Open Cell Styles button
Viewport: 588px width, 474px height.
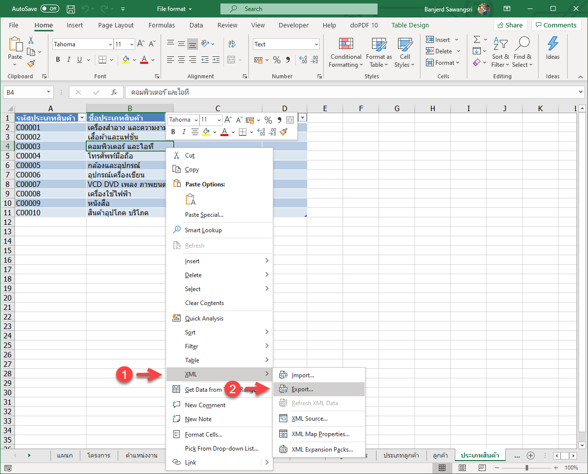[404, 53]
